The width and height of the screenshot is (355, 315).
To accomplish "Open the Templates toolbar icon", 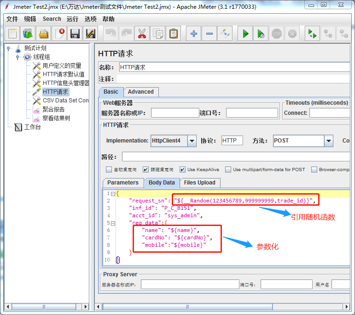I will click(x=28, y=34).
